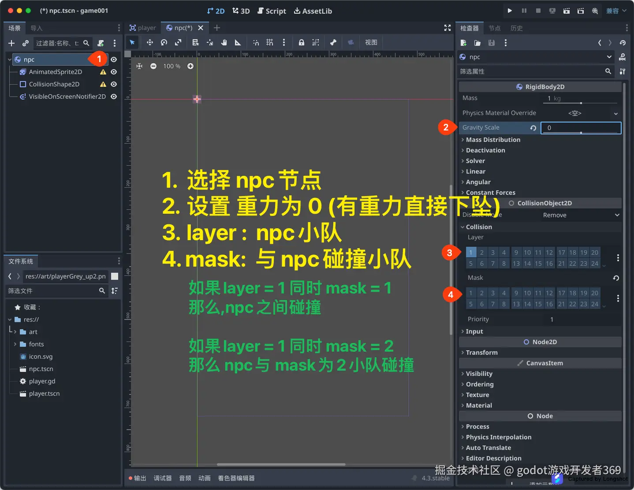The width and height of the screenshot is (634, 490).
Task: Zoom in the 2D viewport
Action: click(190, 66)
